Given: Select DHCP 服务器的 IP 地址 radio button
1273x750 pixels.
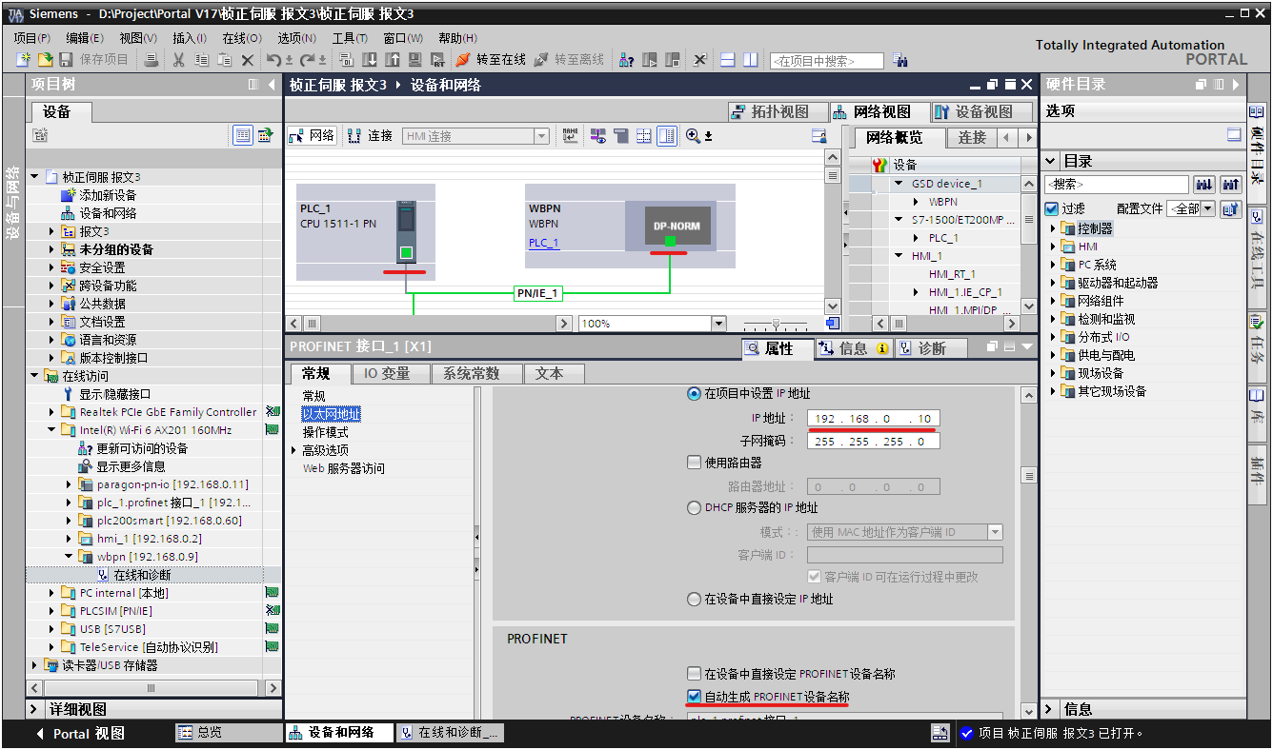Looking at the screenshot, I should pos(694,508).
